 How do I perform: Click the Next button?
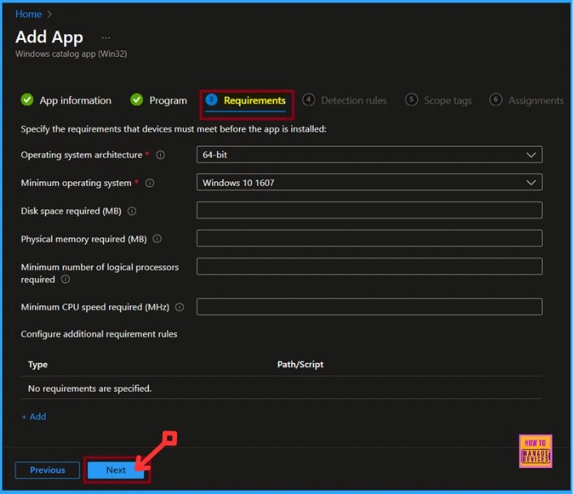pos(116,470)
